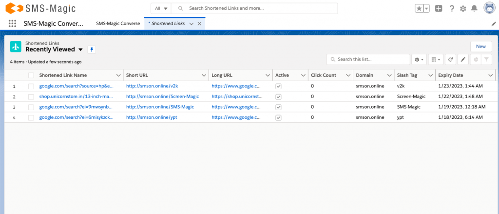Toggle the select-all rows checkbox
The height and width of the screenshot is (214, 499).
pos(31,75)
